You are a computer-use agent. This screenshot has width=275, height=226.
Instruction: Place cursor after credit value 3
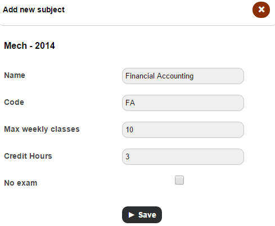130,156
